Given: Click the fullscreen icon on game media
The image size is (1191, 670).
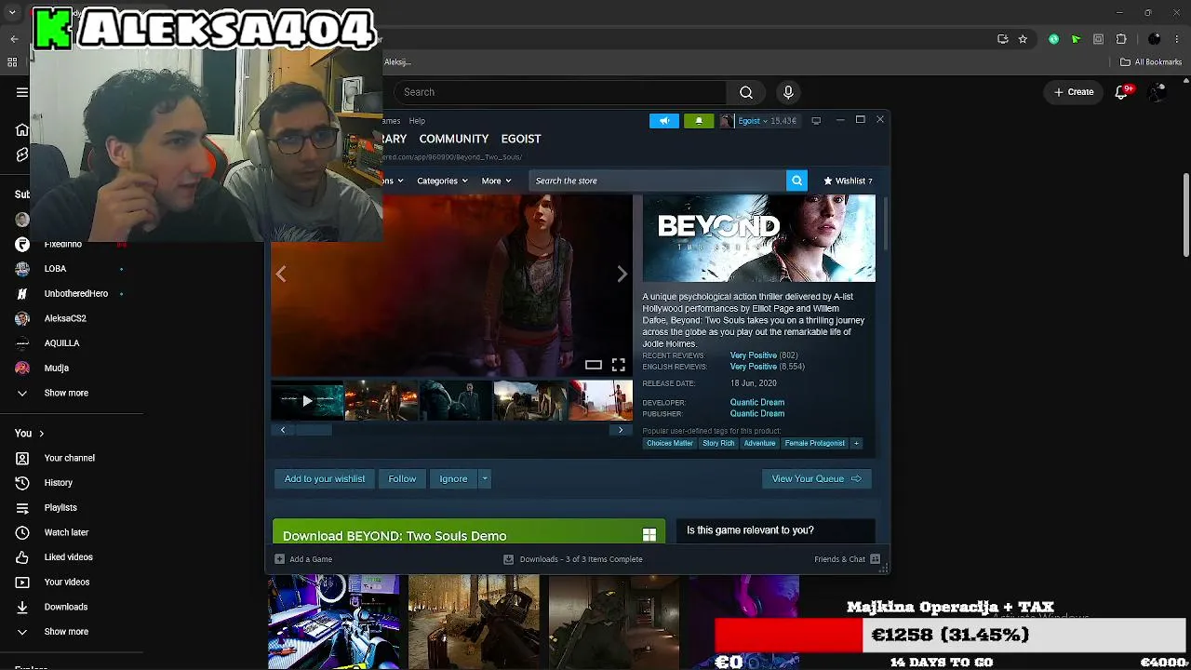Looking at the screenshot, I should (619, 365).
